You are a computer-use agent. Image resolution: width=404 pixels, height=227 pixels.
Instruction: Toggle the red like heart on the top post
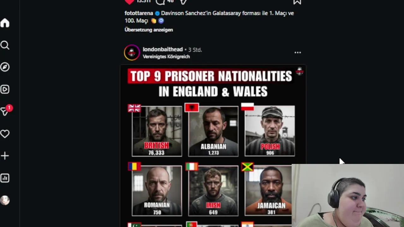(129, 2)
